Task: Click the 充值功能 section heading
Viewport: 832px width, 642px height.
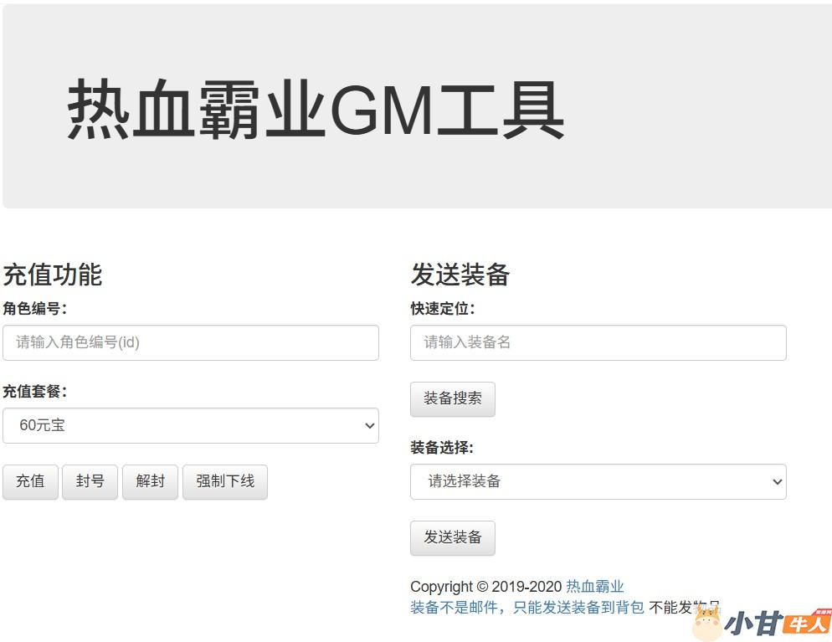Action: point(52,275)
